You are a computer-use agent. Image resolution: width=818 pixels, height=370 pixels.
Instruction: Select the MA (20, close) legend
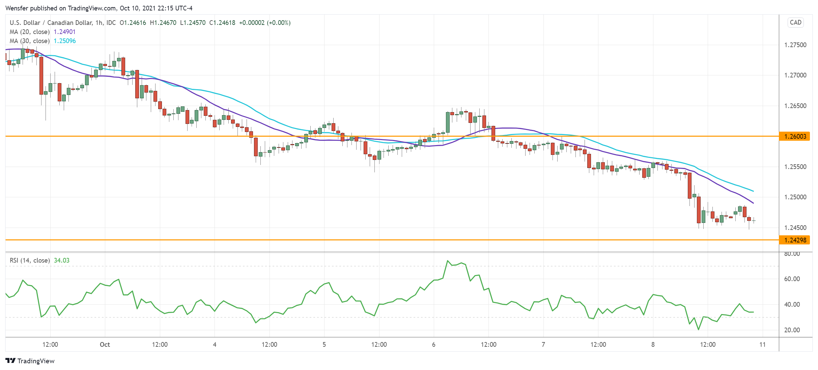pyautogui.click(x=30, y=32)
